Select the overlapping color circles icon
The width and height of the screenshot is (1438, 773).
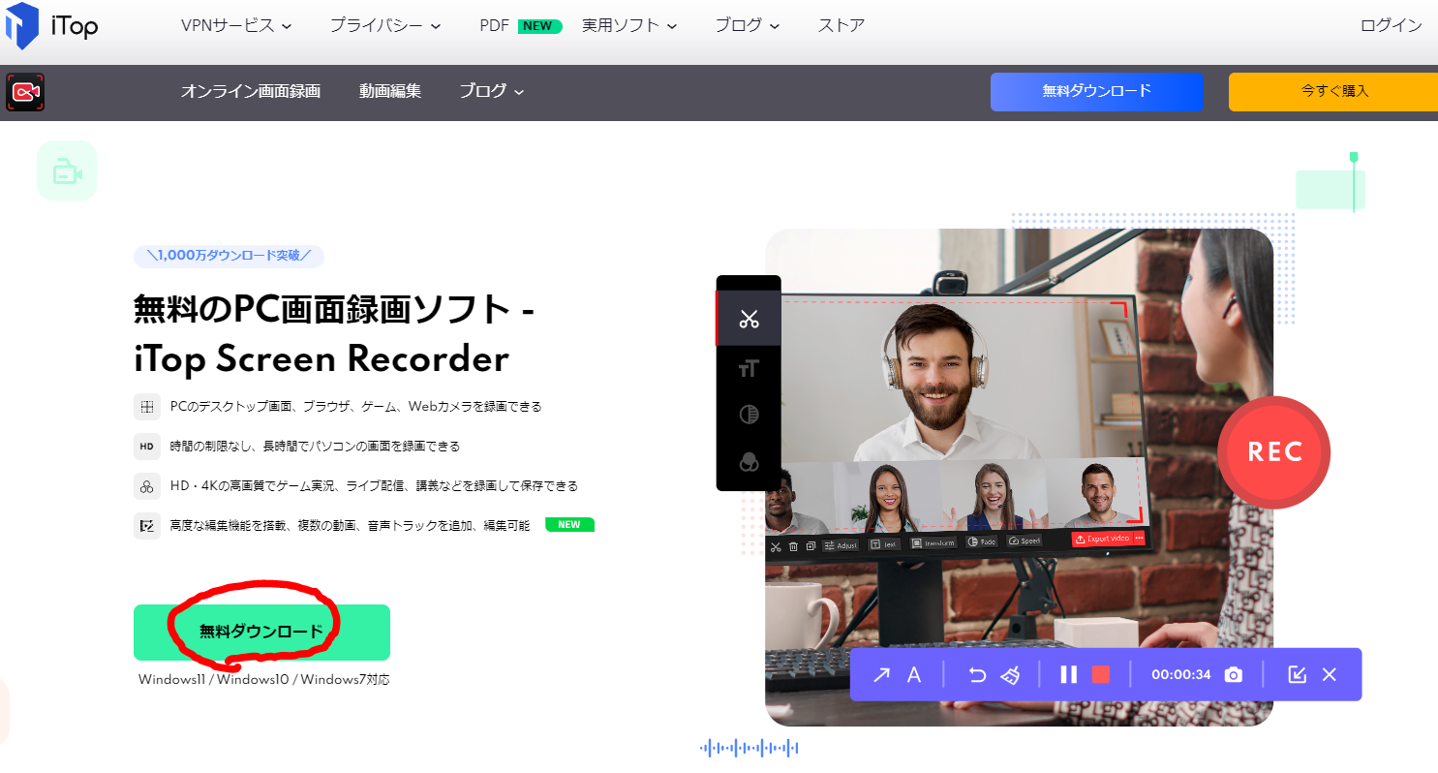pos(749,462)
